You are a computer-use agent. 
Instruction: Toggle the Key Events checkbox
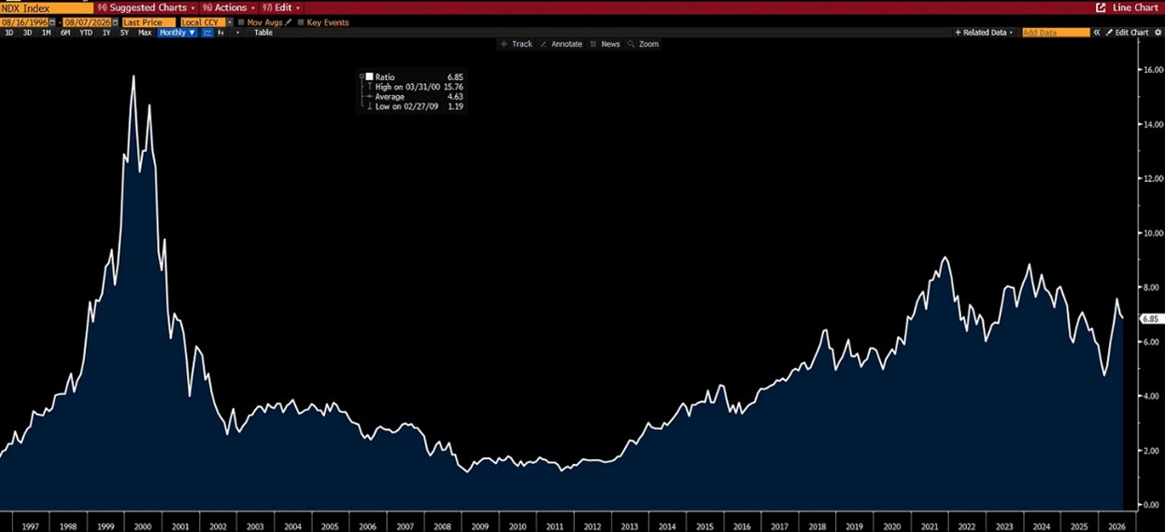[301, 21]
